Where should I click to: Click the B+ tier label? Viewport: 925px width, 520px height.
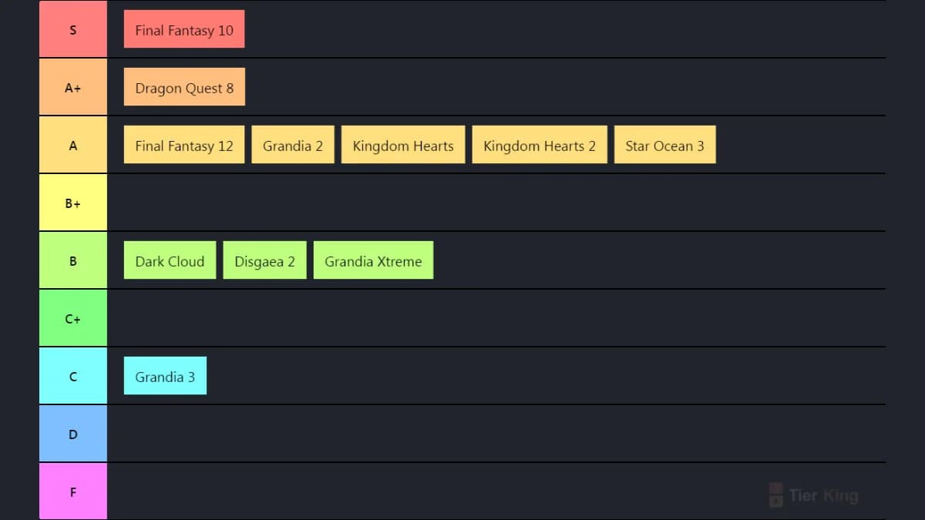pyautogui.click(x=73, y=203)
